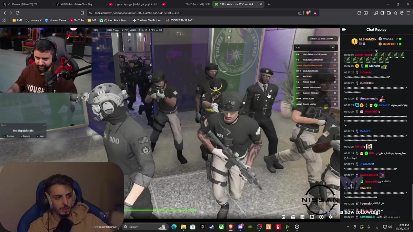Open Xbox app from taskbar

click(221, 227)
